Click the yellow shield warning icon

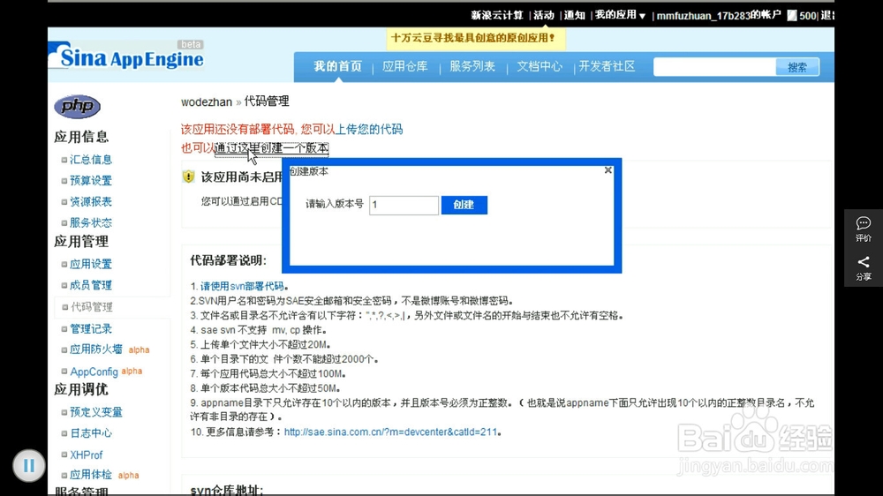pyautogui.click(x=188, y=177)
